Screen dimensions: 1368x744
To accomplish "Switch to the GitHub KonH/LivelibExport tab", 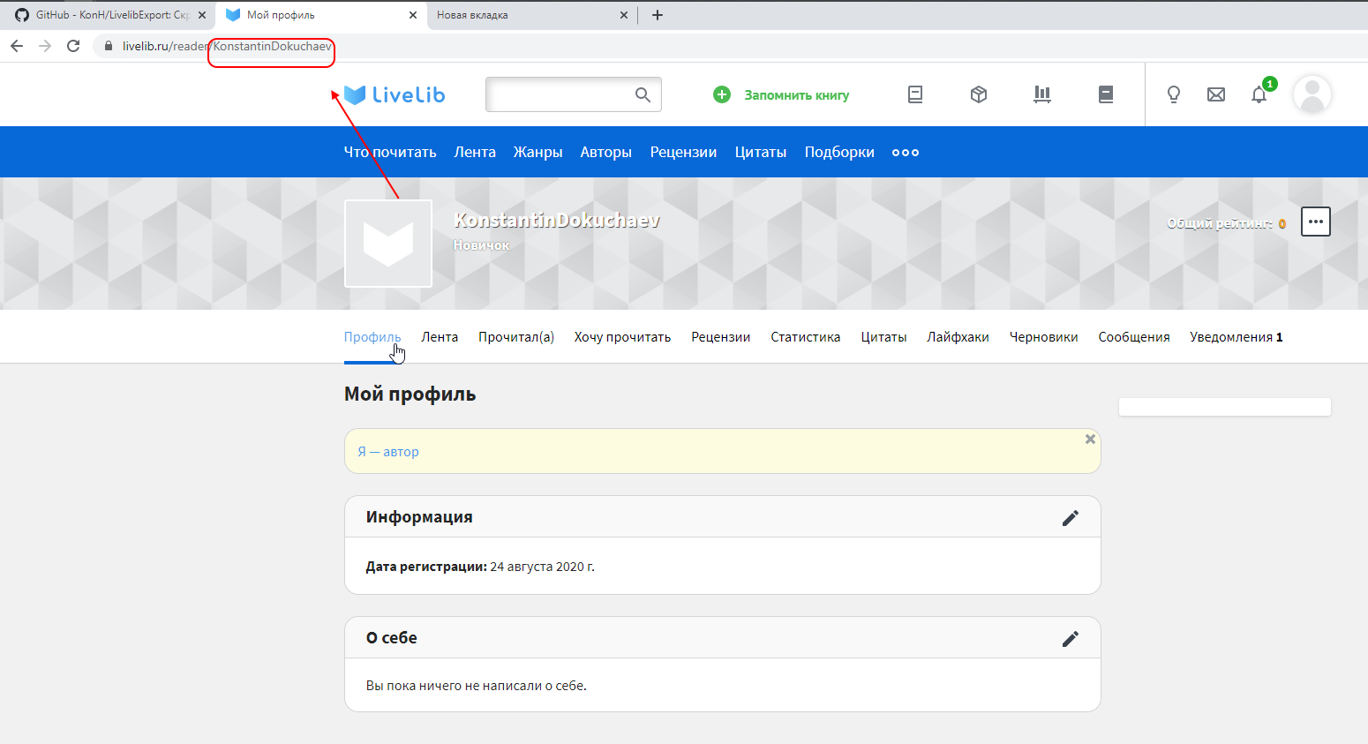I will coord(108,15).
